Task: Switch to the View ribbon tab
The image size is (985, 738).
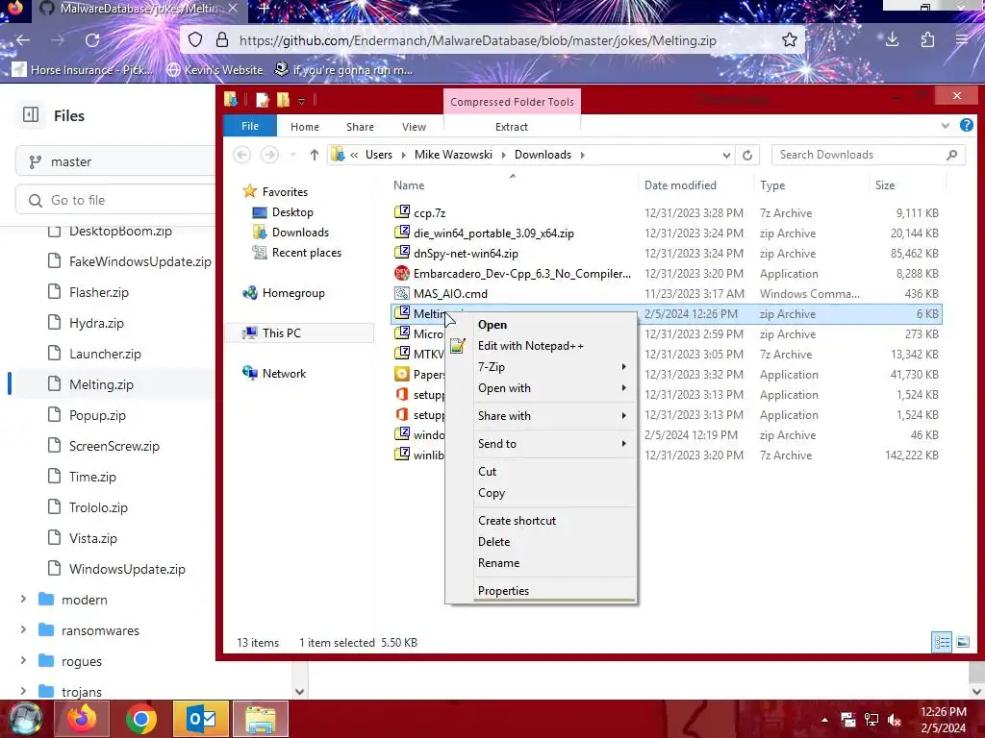Action: pyautogui.click(x=414, y=127)
